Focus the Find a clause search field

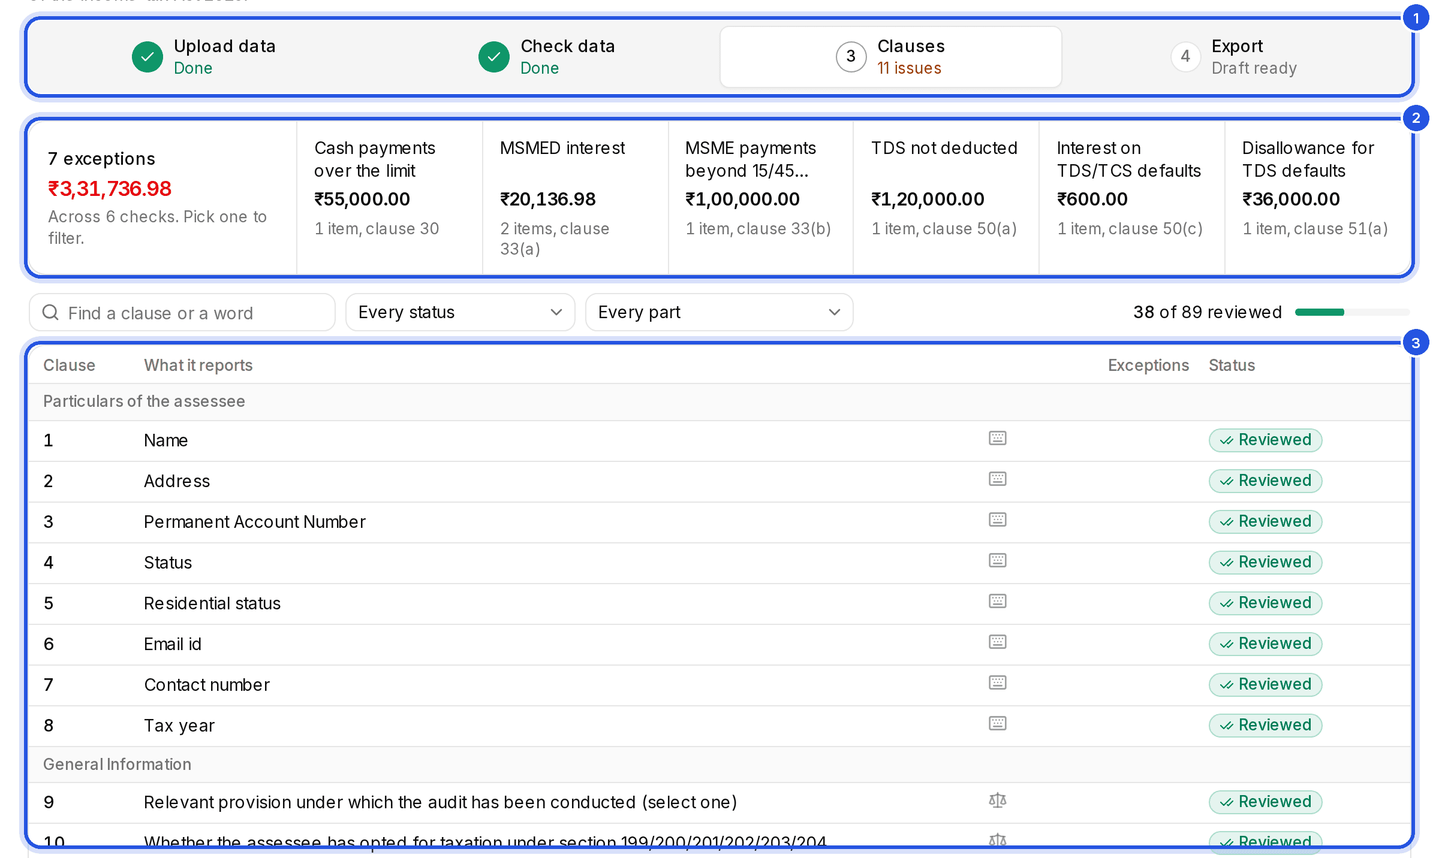pyautogui.click(x=182, y=312)
